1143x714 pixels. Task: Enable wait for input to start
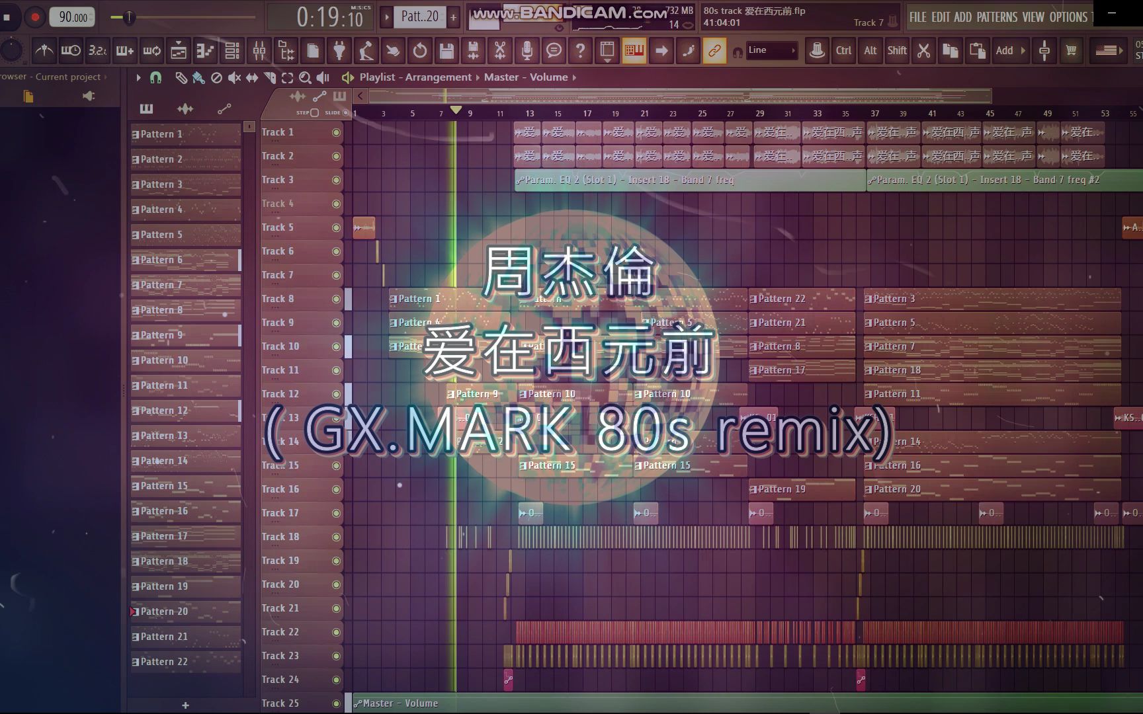(71, 50)
